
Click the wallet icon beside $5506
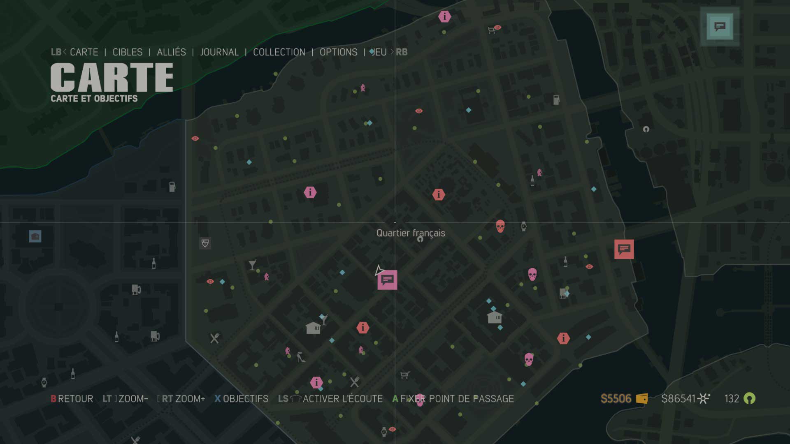click(641, 398)
